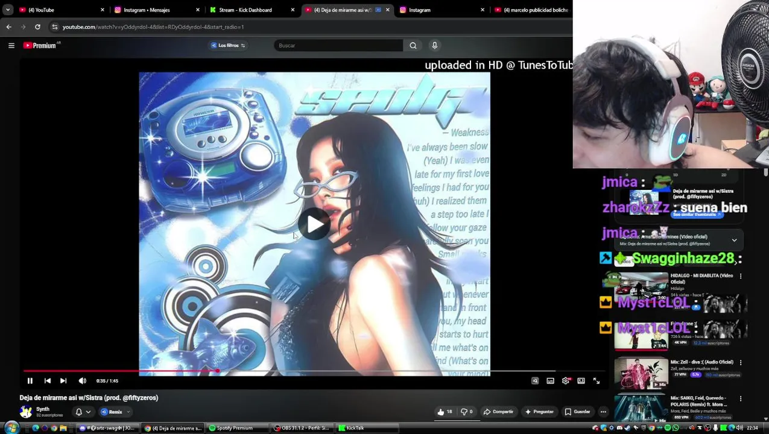Switch to marcelo publicidad boliche tab
This screenshot has height=434, width=769.
pos(531,10)
